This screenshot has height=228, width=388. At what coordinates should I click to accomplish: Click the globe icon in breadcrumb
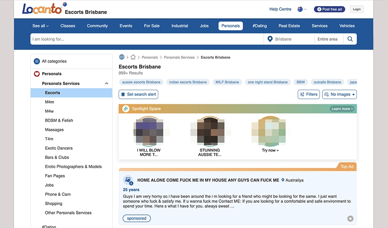(122, 57)
